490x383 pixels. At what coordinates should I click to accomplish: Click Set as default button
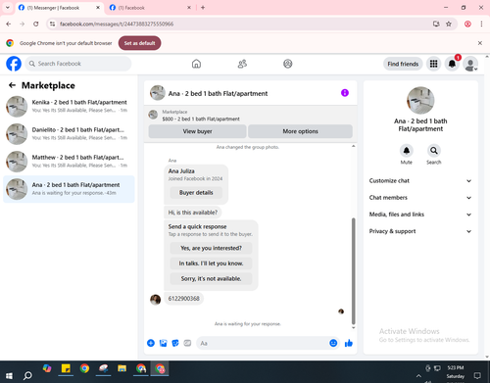pos(139,43)
